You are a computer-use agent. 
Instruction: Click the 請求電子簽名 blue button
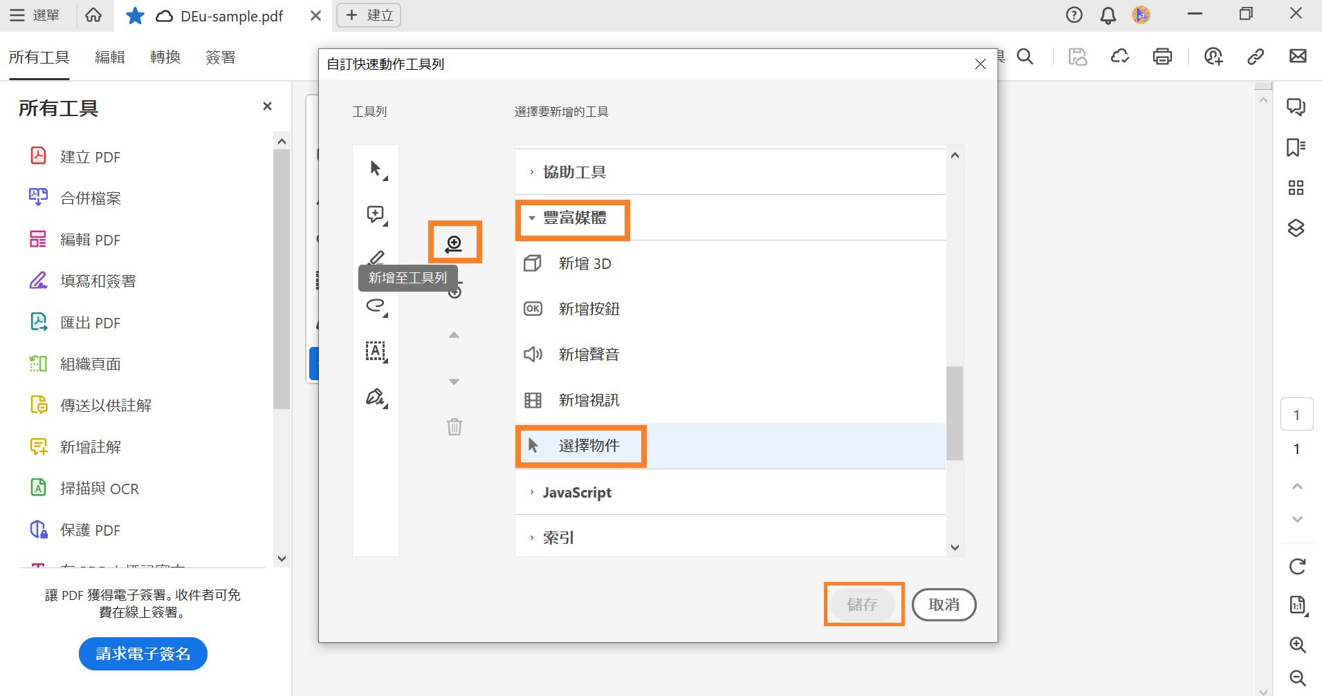(x=143, y=653)
